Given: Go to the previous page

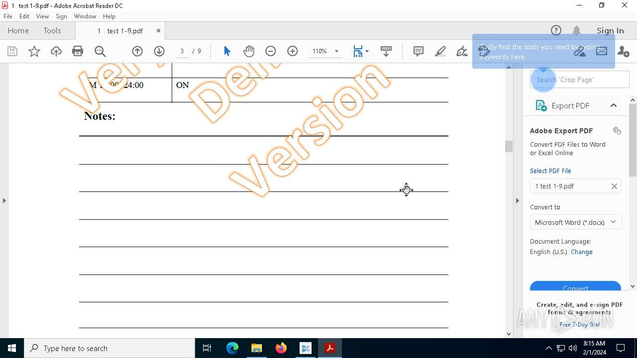Looking at the screenshot, I should (137, 51).
